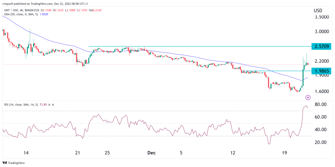This screenshot has height=167, width=335.
Task: Click the date label 14 on time axis
Action: pos(26,153)
